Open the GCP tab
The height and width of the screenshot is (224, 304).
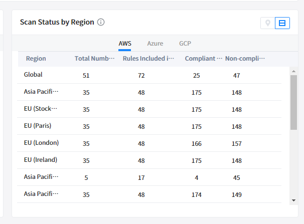[185, 44]
